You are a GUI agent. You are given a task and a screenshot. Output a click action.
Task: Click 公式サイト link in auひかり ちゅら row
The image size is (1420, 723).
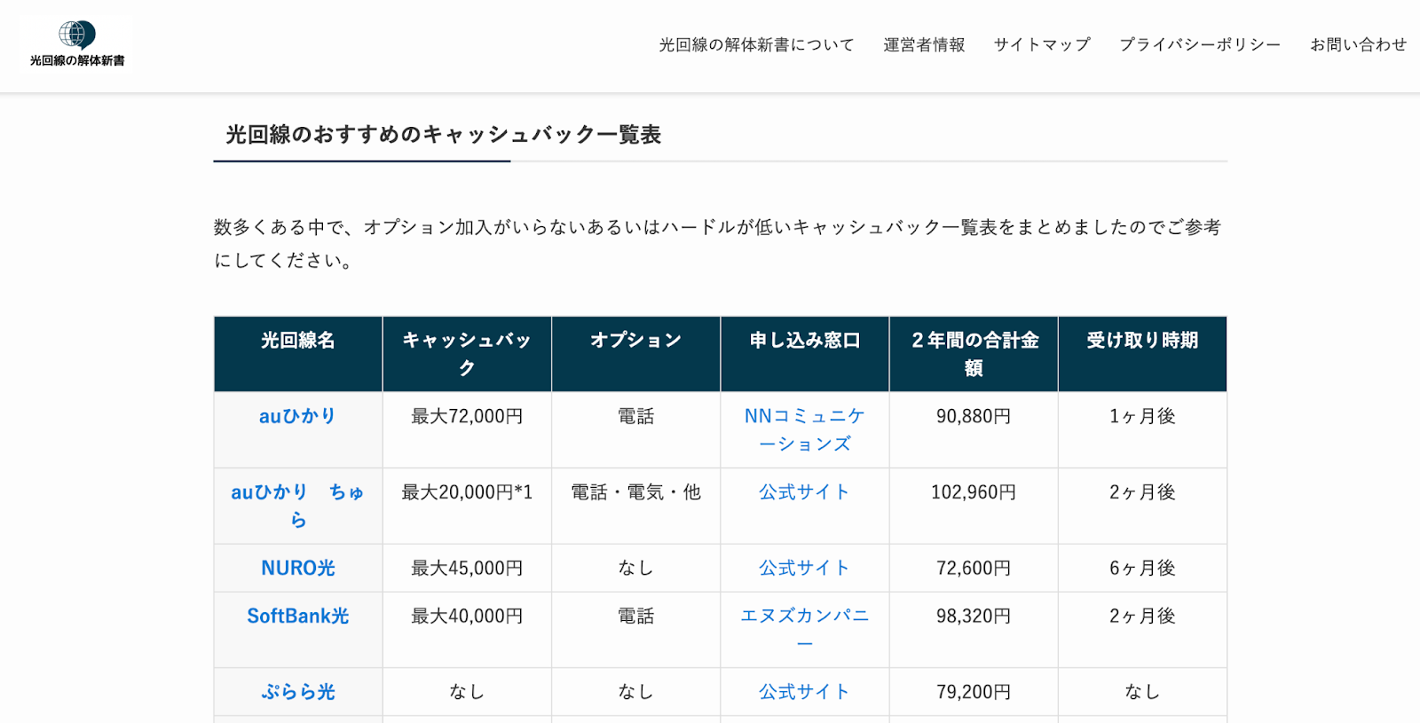805,492
